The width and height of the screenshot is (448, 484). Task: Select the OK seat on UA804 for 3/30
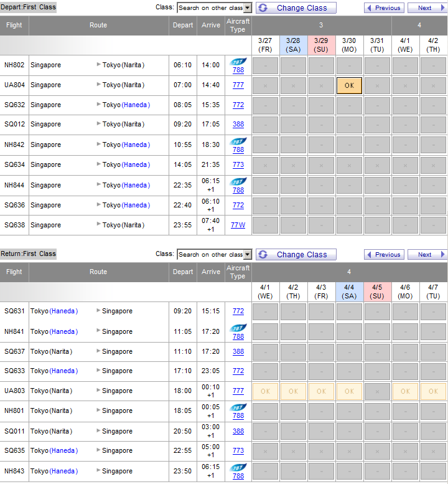tap(349, 85)
